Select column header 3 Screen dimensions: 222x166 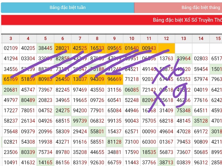10,39
